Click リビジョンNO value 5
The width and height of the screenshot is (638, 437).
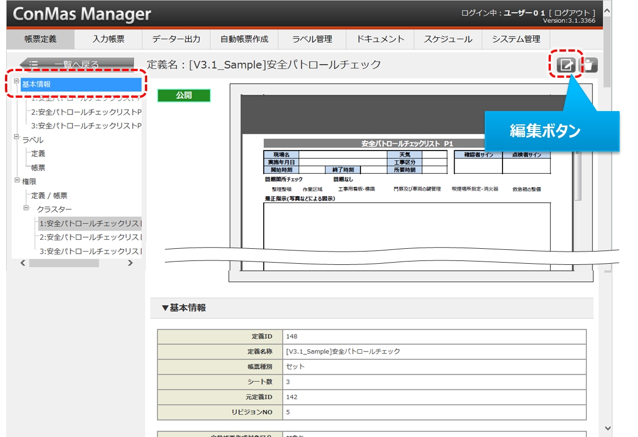click(x=288, y=412)
